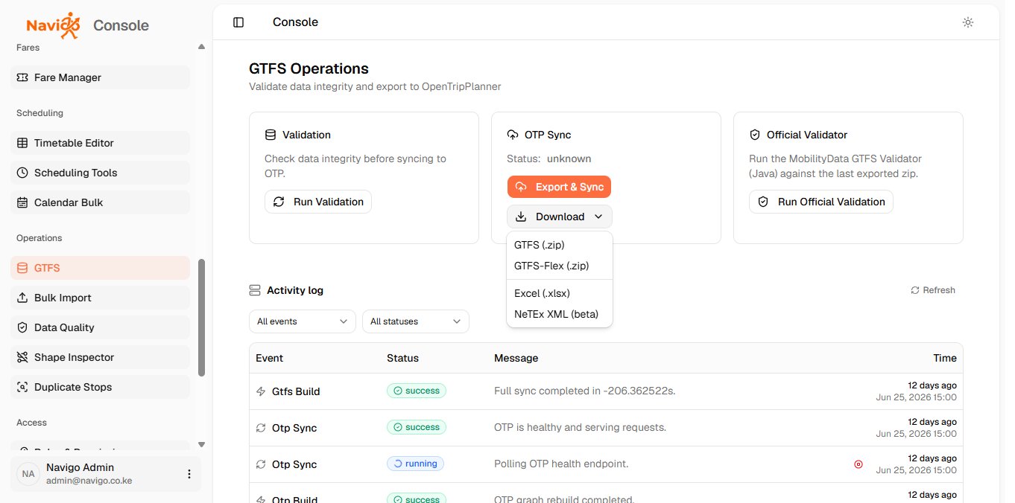Click 'OTP is healthy and serving requests.' message
Viewport: 1015px width, 503px height.
[x=580, y=428]
